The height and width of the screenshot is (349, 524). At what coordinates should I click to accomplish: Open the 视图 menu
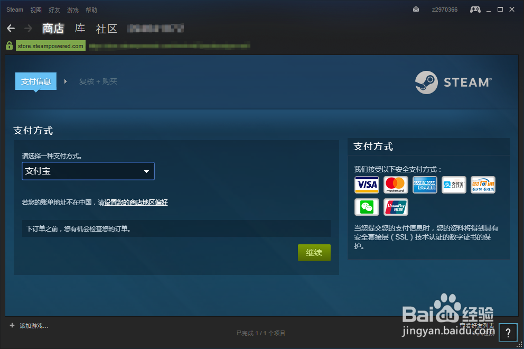click(x=36, y=10)
